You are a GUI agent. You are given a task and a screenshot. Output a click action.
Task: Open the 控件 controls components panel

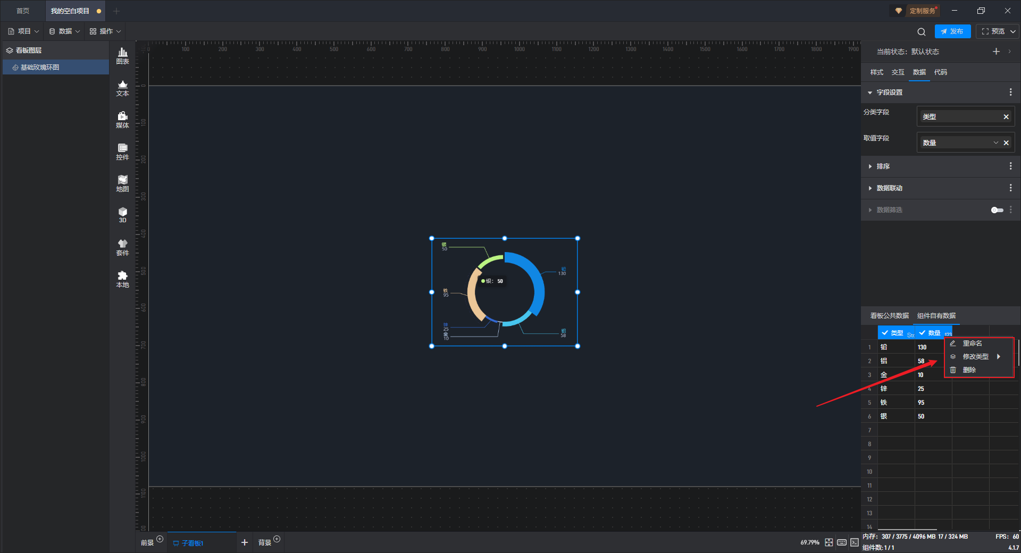[x=122, y=152]
